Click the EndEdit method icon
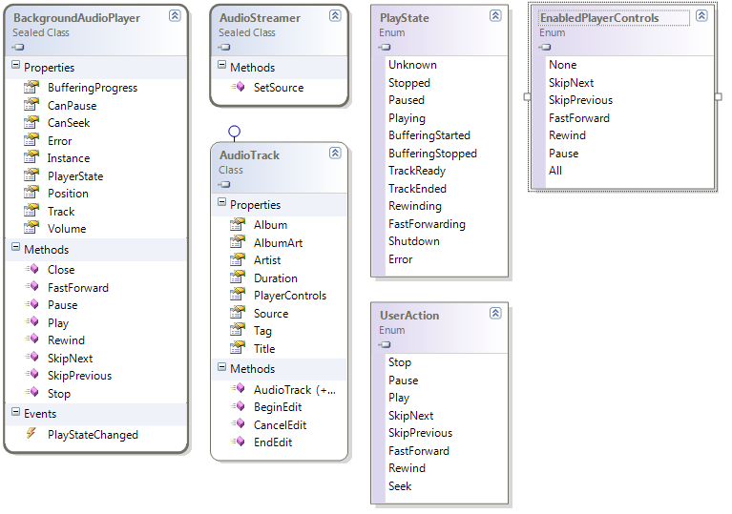The width and height of the screenshot is (732, 514). coord(238,442)
